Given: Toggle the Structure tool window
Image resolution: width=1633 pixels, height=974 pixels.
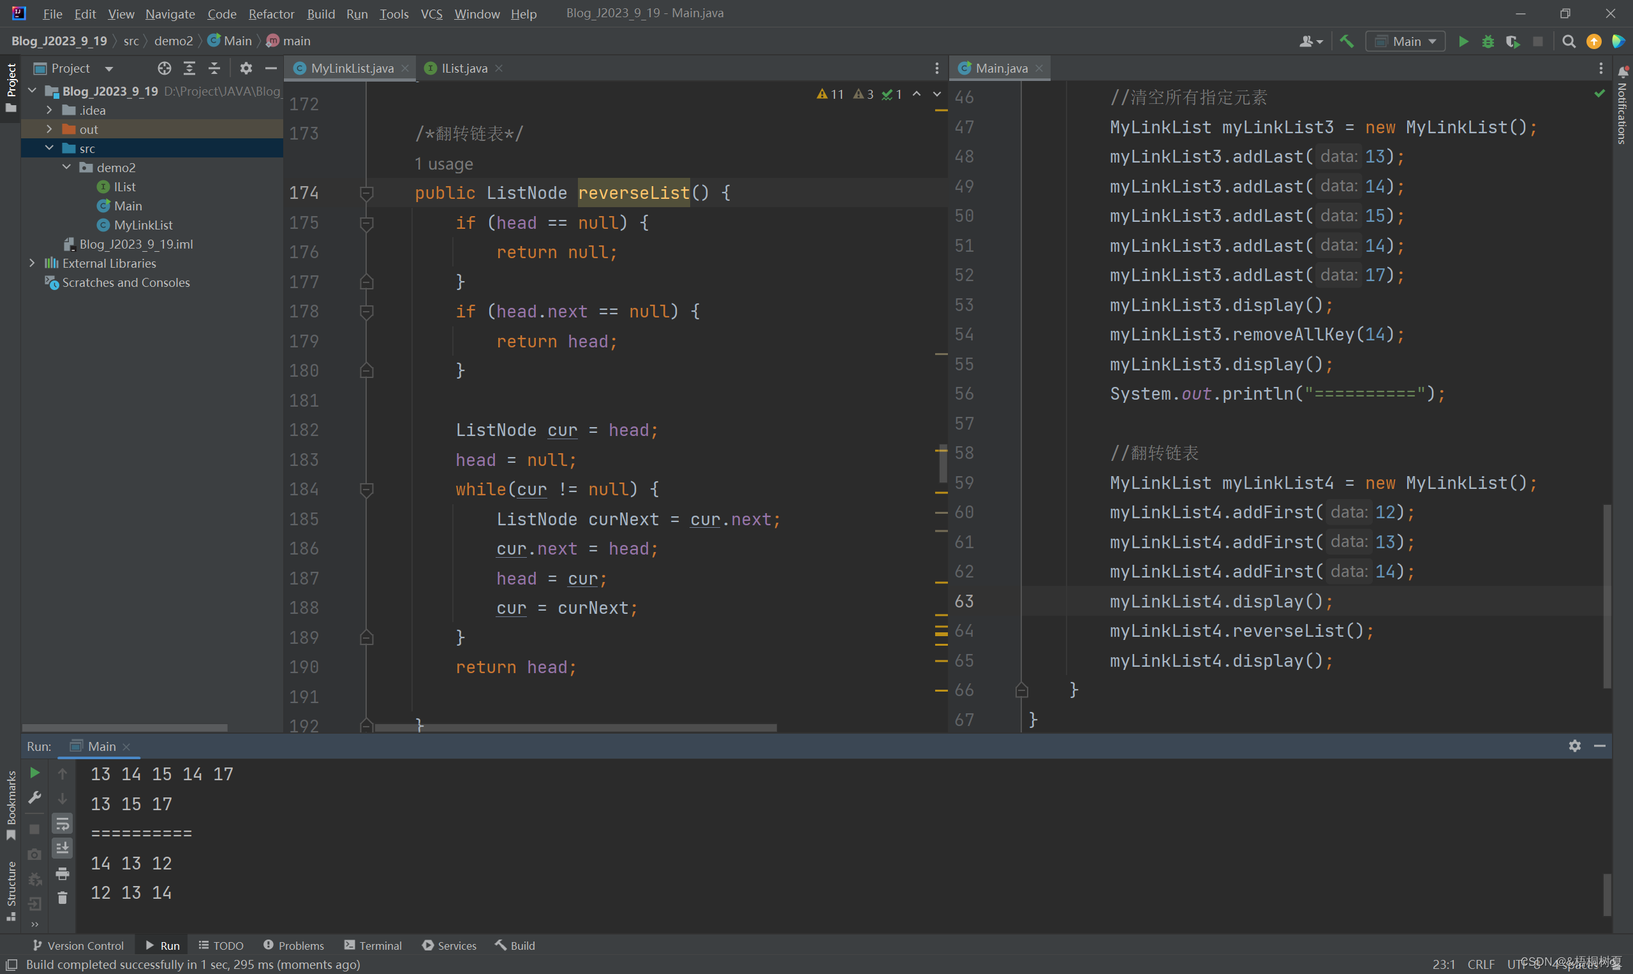Looking at the screenshot, I should 10,891.
